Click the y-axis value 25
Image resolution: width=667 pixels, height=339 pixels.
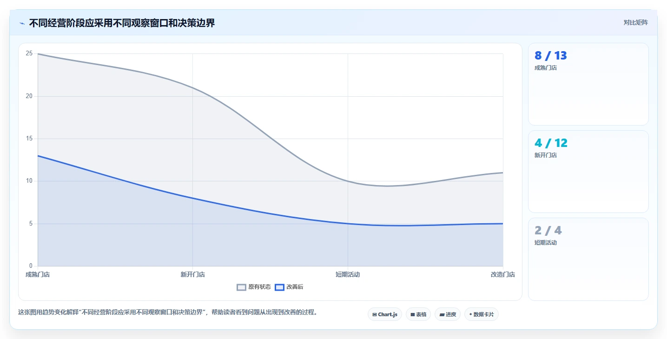coord(29,53)
